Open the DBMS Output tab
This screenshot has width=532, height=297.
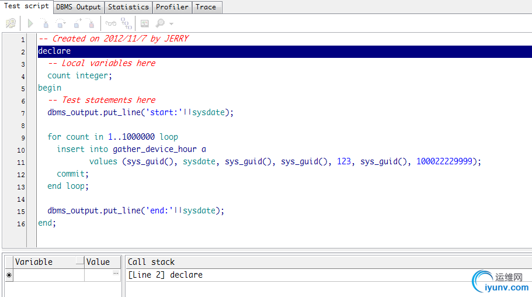[x=78, y=7]
